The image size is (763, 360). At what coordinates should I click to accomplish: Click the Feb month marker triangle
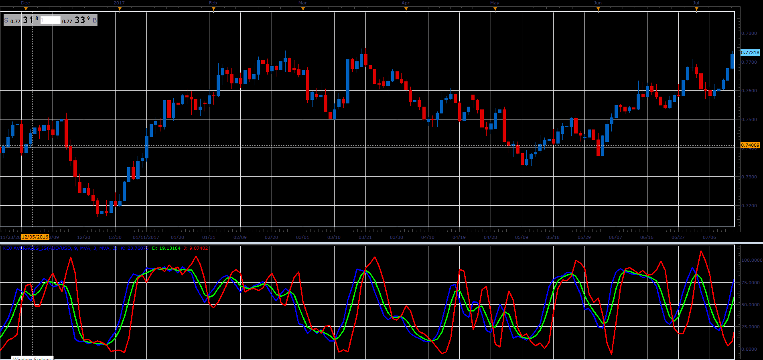[213, 9]
